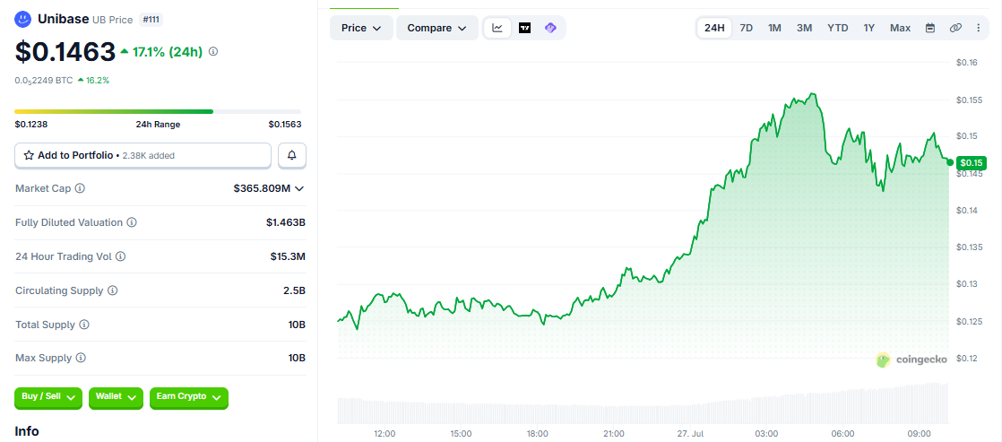
Task: Open Total Supply info icon
Action: coord(84,325)
